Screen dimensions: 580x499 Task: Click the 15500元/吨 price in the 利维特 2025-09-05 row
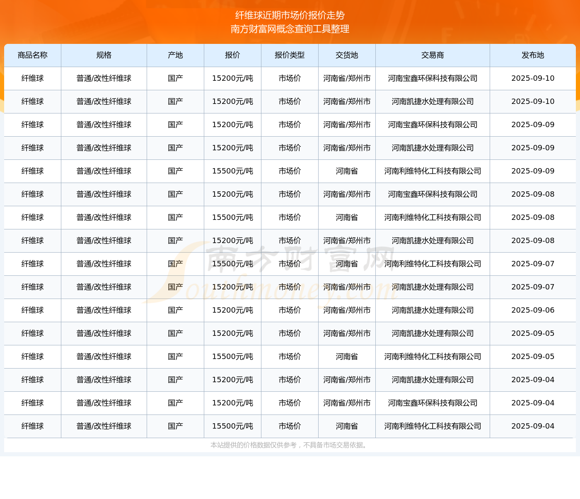tap(233, 357)
